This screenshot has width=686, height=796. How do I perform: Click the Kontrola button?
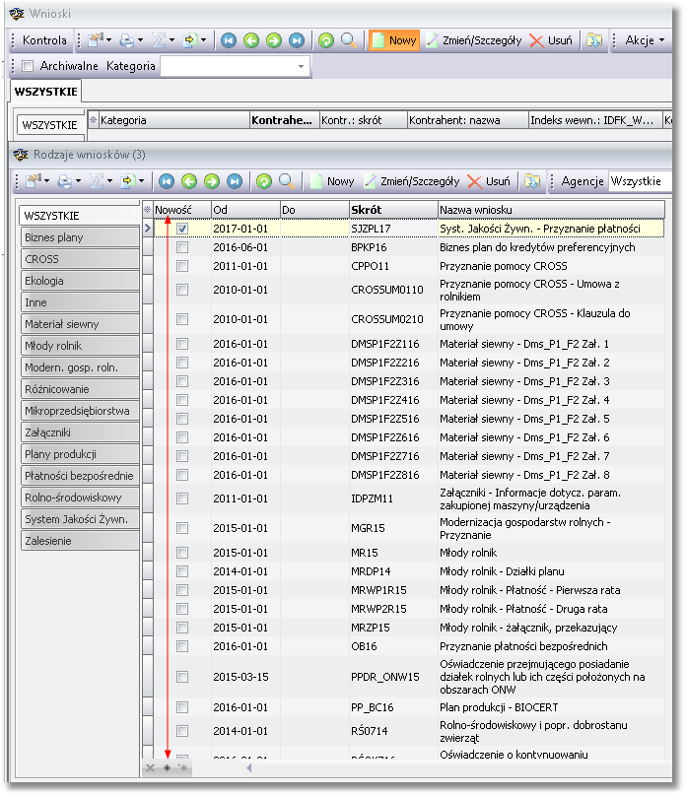(x=44, y=40)
